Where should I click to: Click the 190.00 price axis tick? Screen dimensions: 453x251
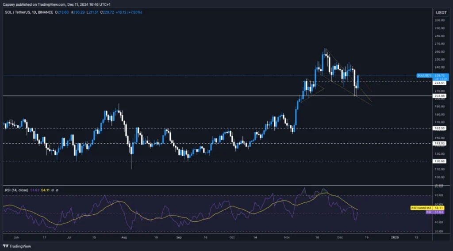(439, 106)
